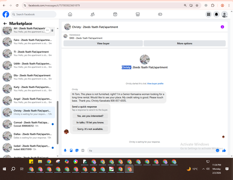Click the browser reload button
This screenshot has height=180, width=233.
[17, 6]
